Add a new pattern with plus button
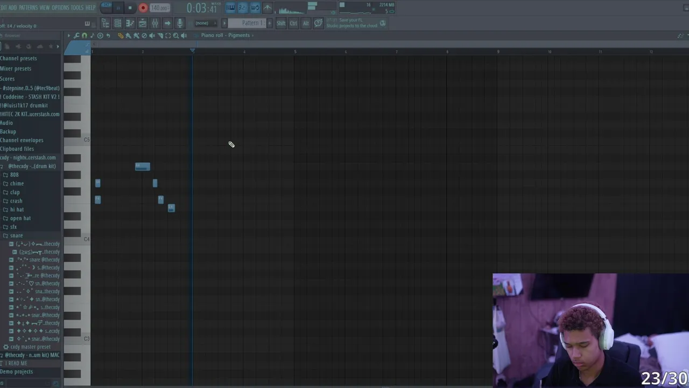The height and width of the screenshot is (388, 689). (x=270, y=23)
